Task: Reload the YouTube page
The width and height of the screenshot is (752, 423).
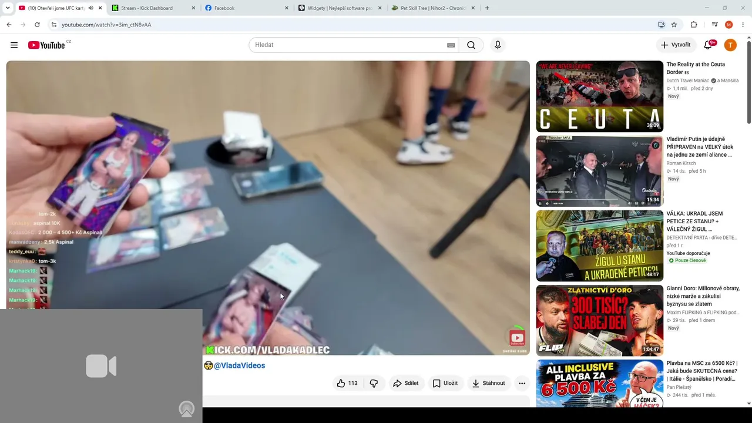Action: 37,25
